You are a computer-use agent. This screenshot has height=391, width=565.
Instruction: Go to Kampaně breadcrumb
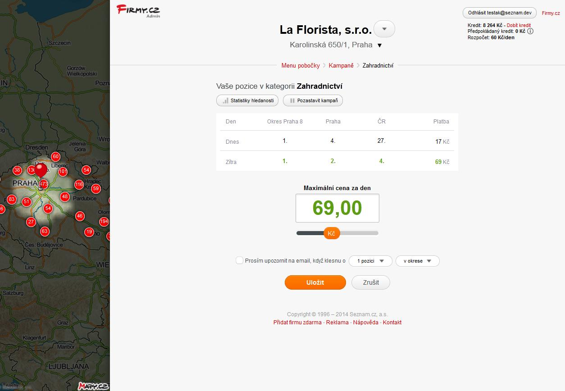(341, 65)
